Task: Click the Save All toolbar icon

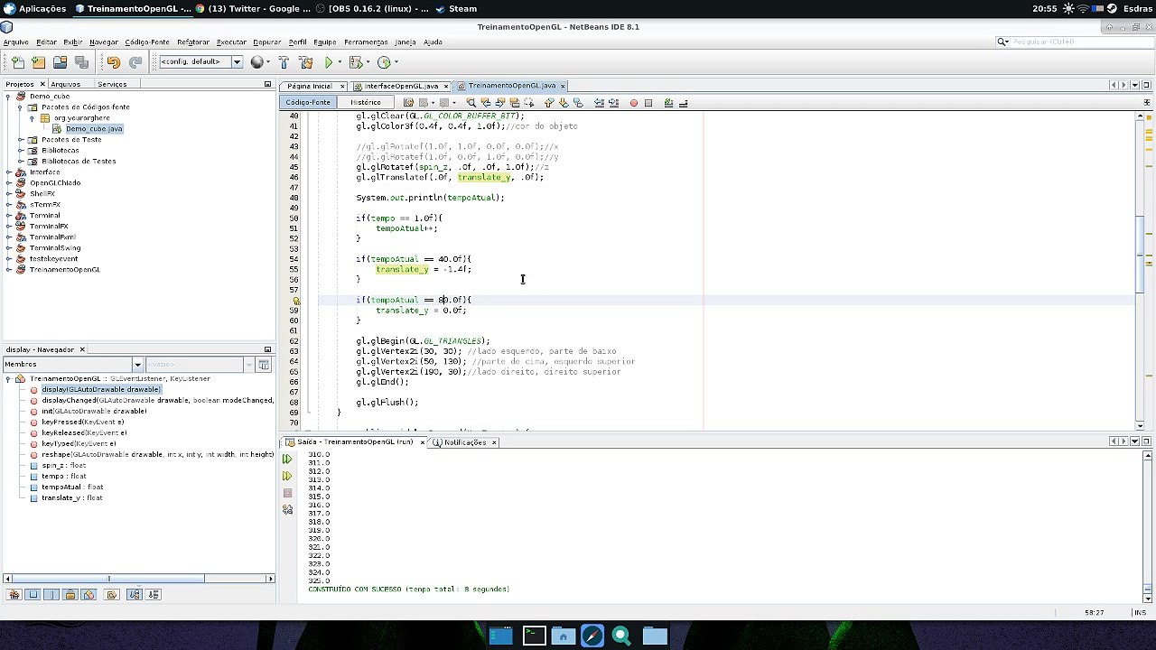Action: click(81, 62)
